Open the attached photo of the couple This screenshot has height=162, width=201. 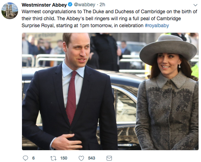coord(110,91)
